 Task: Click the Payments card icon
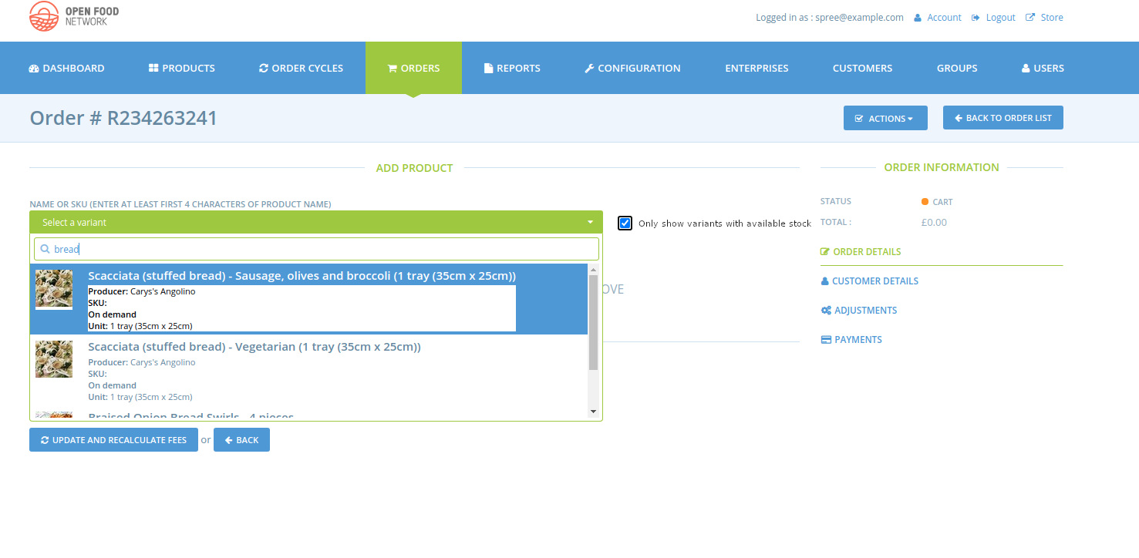(x=825, y=339)
